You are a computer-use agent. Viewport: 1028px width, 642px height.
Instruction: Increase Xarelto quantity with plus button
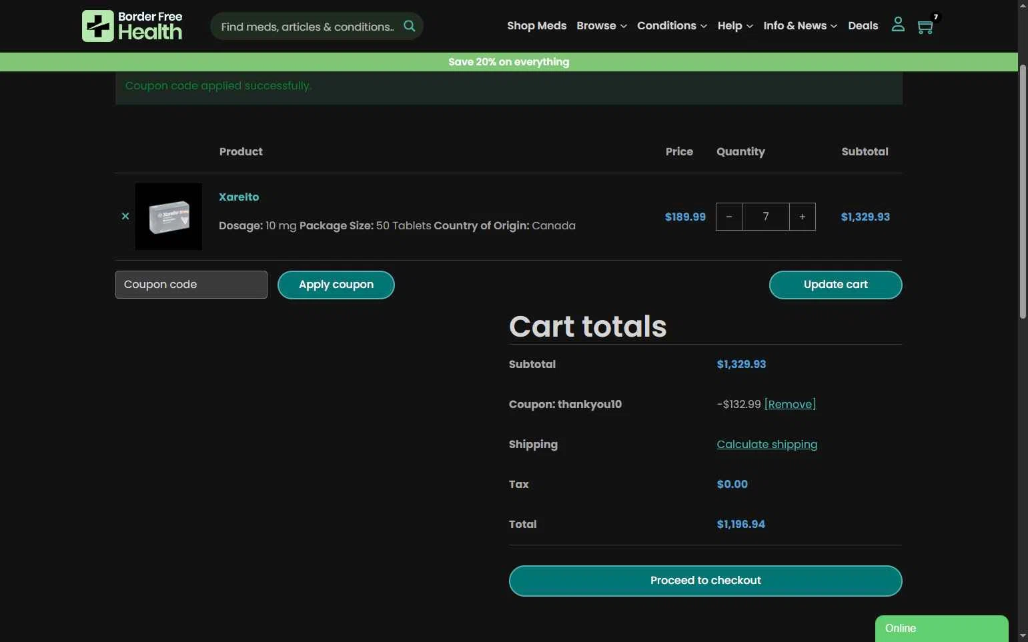pos(803,217)
